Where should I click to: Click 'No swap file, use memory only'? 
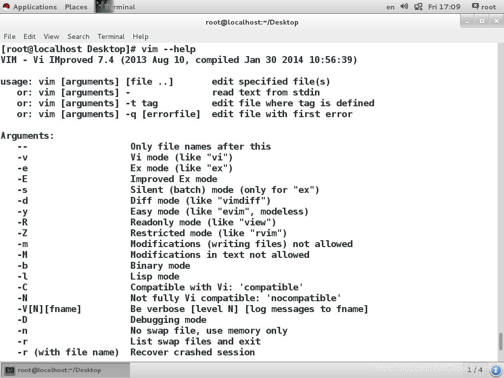pyautogui.click(x=209, y=331)
